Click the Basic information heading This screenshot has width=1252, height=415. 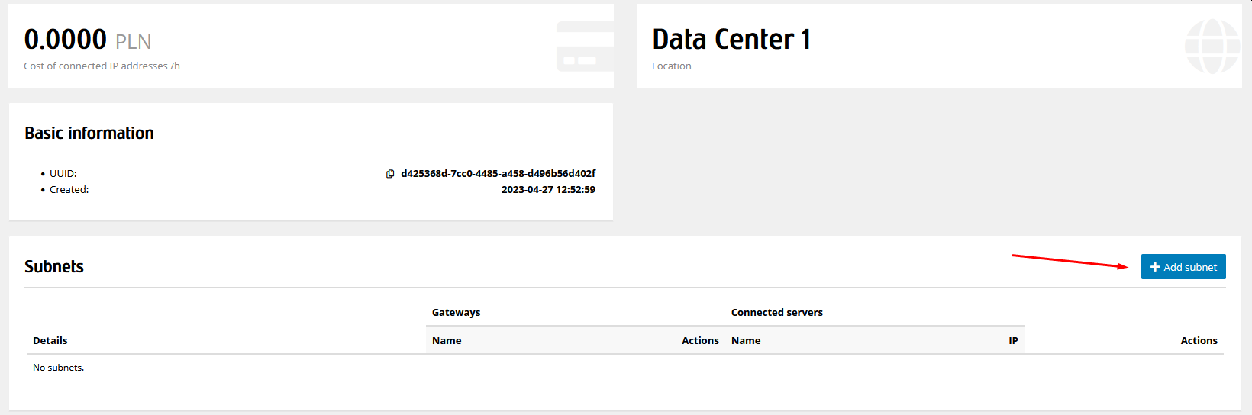pos(89,134)
